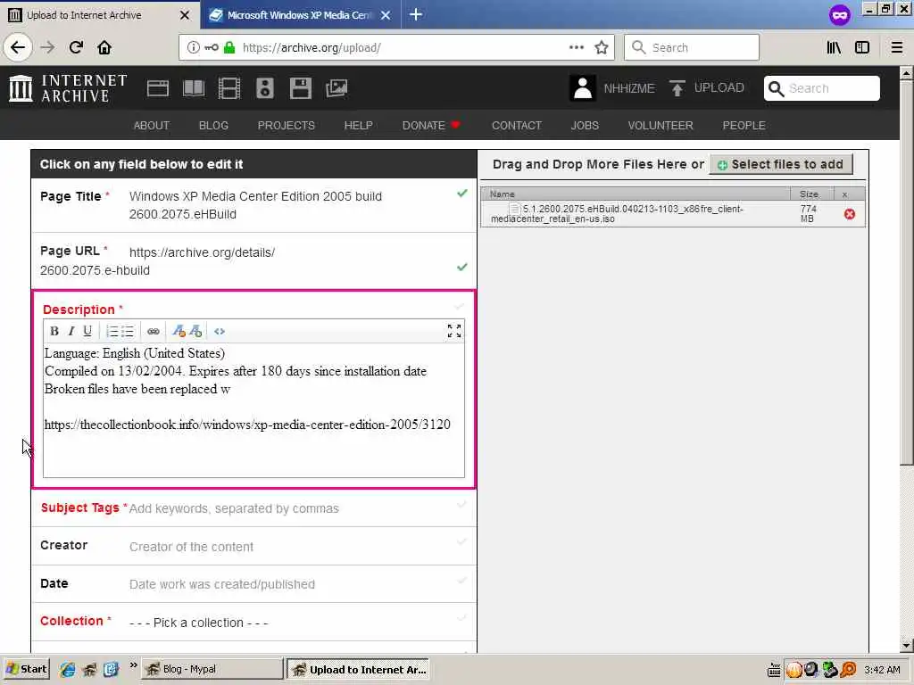
Task: Open the BLOG menu item
Action: pos(213,125)
